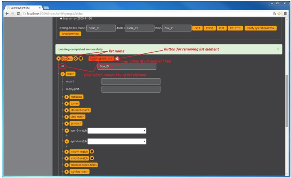
Task: Expand toaster rev.2009-11-20 node
Action: coord(61,18)
